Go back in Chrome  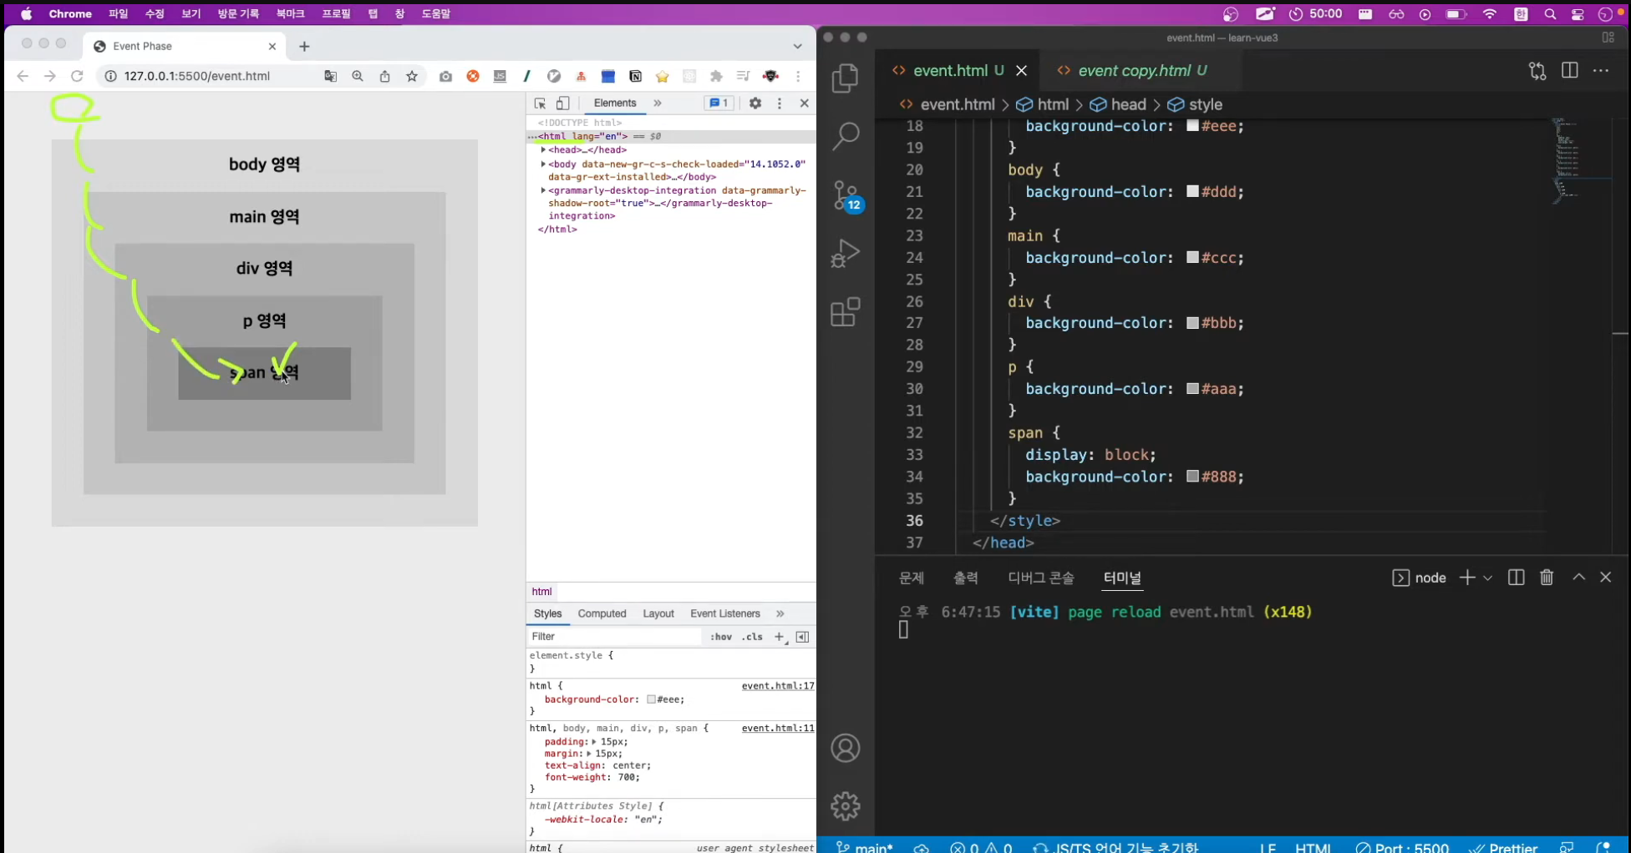pos(23,76)
